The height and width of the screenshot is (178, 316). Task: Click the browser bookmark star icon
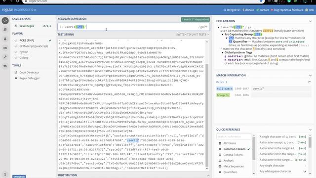(x=261, y=1)
